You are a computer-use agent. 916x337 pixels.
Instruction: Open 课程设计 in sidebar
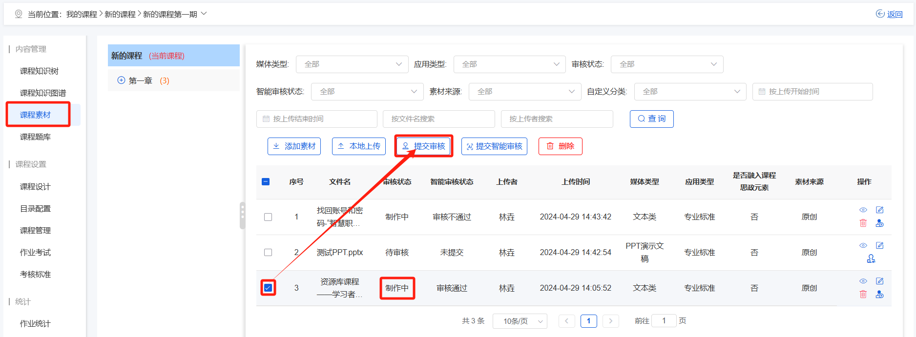point(35,187)
